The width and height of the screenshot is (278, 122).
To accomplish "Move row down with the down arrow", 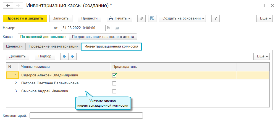I will (72, 56).
